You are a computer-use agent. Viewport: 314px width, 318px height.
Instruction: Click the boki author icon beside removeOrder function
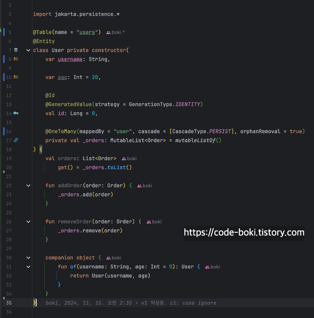(x=149, y=222)
